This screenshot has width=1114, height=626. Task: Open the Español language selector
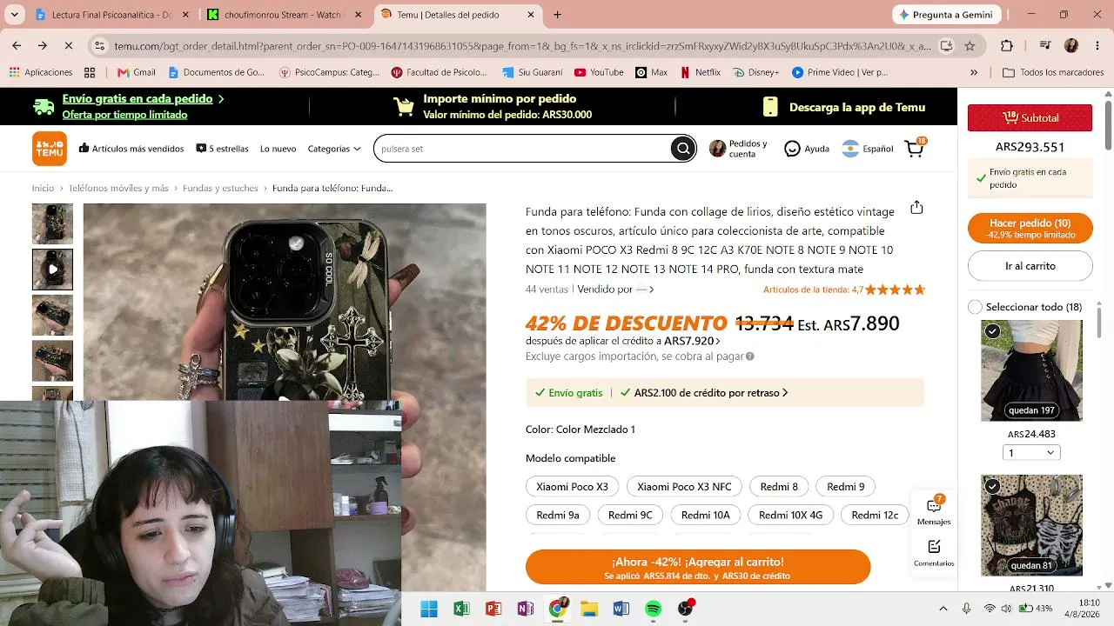coord(868,149)
